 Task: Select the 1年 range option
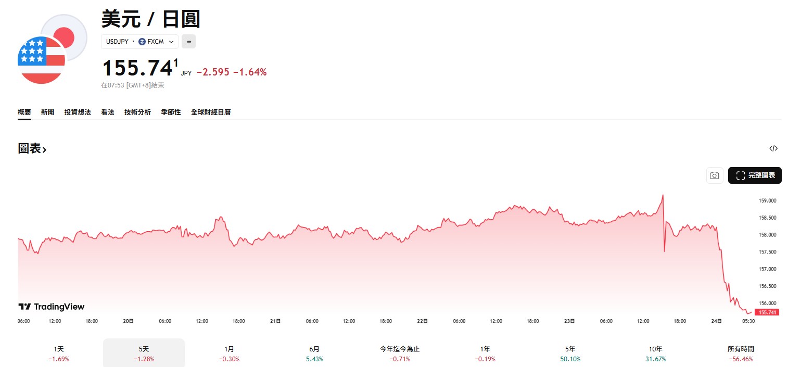click(x=485, y=353)
